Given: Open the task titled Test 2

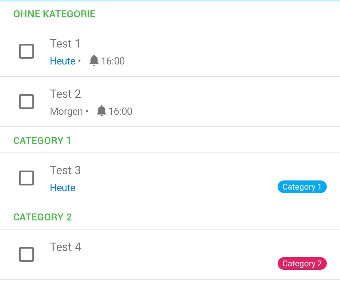Looking at the screenshot, I should click(x=65, y=94).
